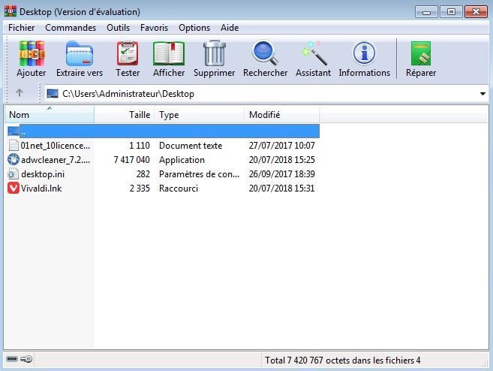
Task: Click the status bar total octets text
Action: click(x=342, y=360)
